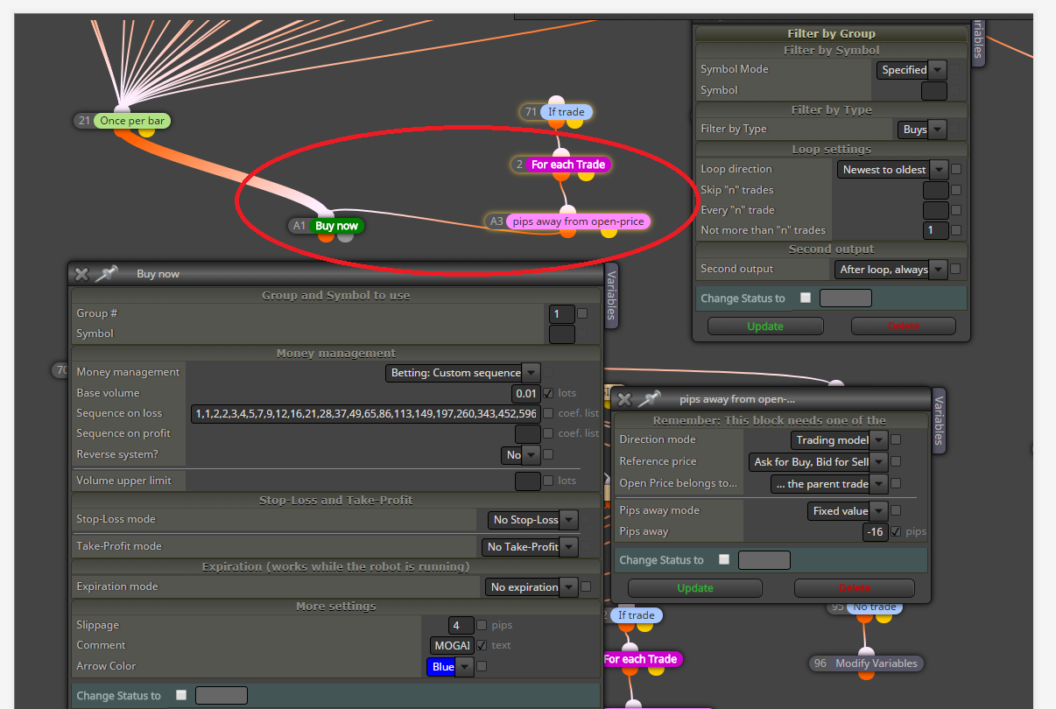Open Pips away mode dropdown
This screenshot has width=1056, height=709.
(x=848, y=511)
